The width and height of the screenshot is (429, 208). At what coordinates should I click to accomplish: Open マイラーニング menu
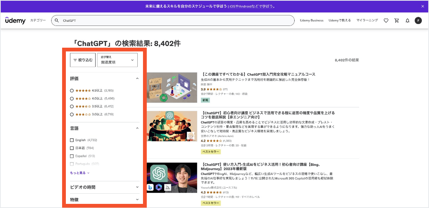click(367, 21)
